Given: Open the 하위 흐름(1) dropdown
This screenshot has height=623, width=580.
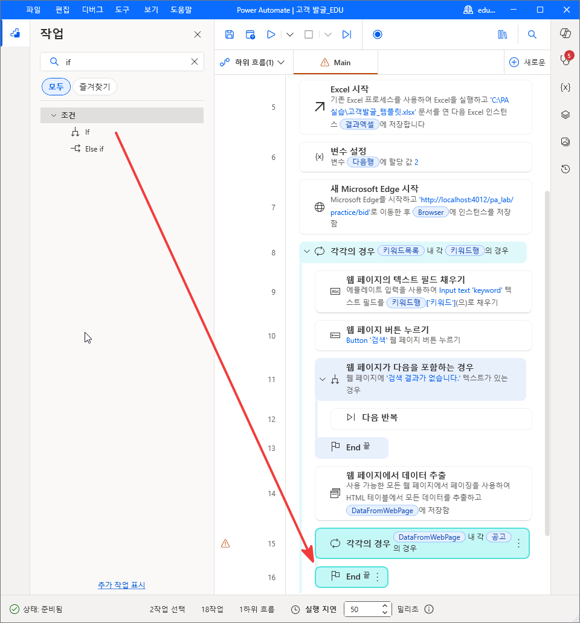Looking at the screenshot, I should (x=253, y=62).
